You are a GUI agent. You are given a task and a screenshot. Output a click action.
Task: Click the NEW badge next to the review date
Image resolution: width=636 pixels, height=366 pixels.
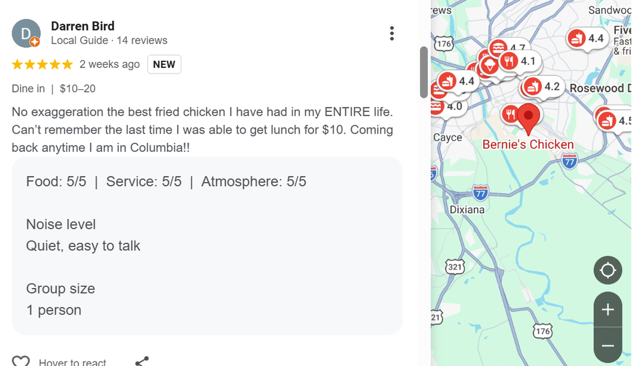coord(164,64)
